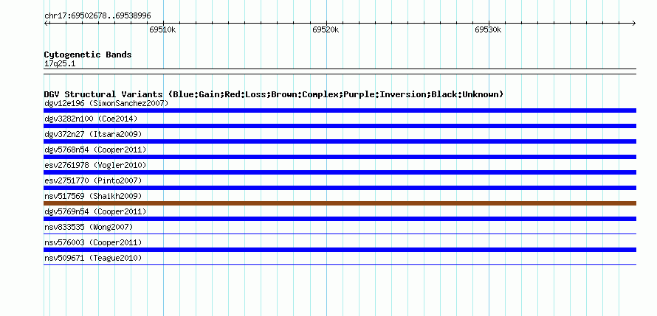This screenshot has height=316, width=657.
Task: Click the thin blue line under nsv833535
Action: tap(340, 234)
